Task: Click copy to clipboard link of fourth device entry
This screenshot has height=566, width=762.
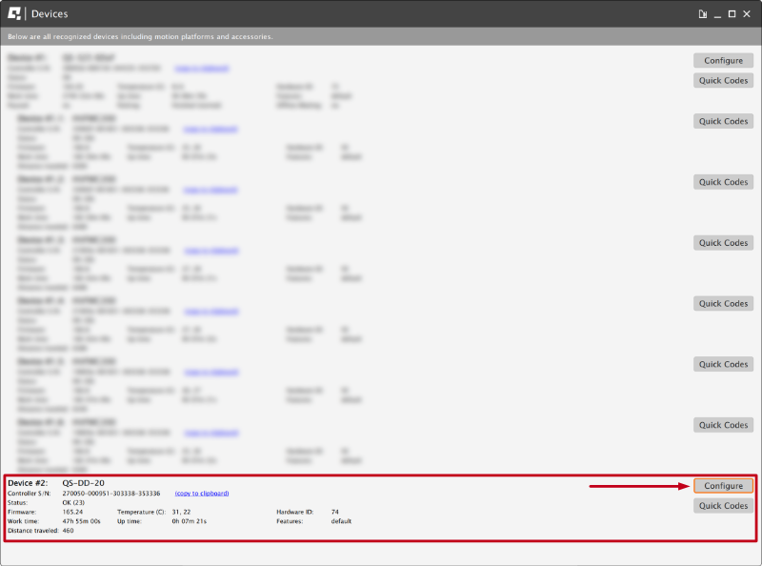Action: 210,251
